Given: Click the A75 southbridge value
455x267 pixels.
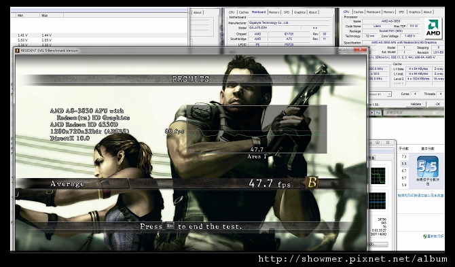Looking at the screenshot, I should point(289,39).
